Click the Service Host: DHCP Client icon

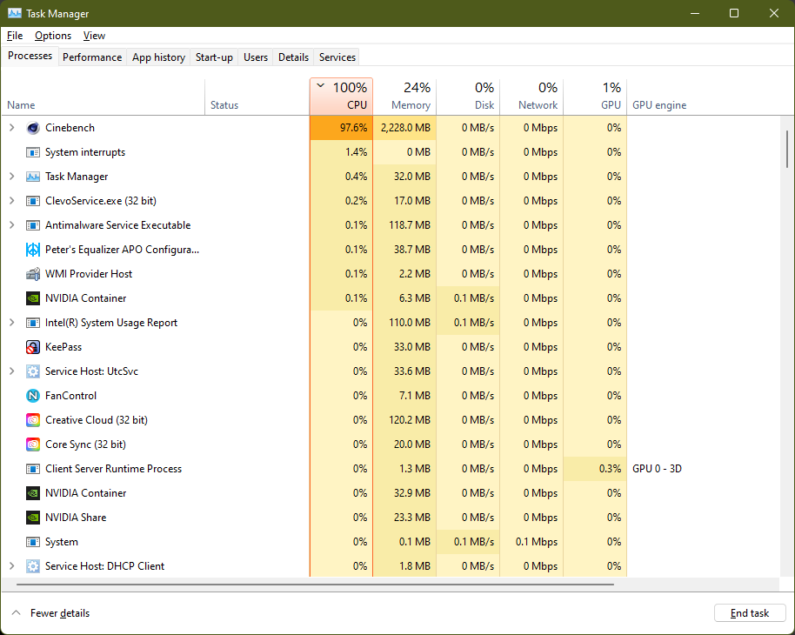click(x=33, y=566)
